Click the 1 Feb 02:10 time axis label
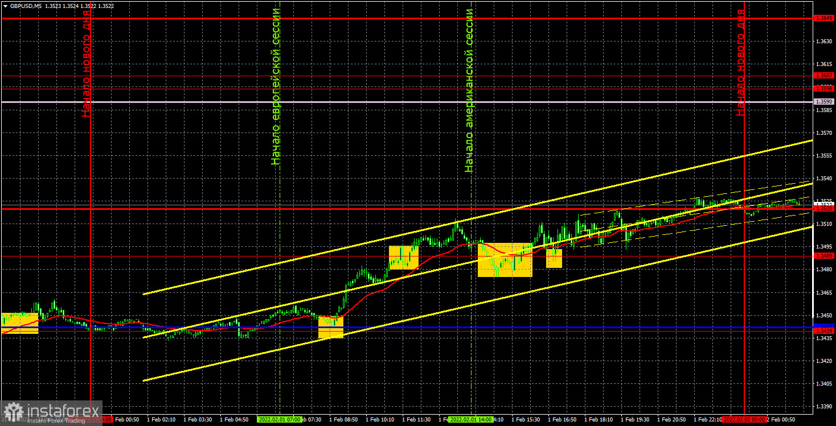Viewport: 836px width, 426px height. [161, 419]
